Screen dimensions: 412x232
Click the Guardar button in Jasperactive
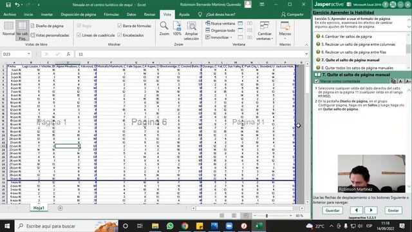tap(332, 211)
